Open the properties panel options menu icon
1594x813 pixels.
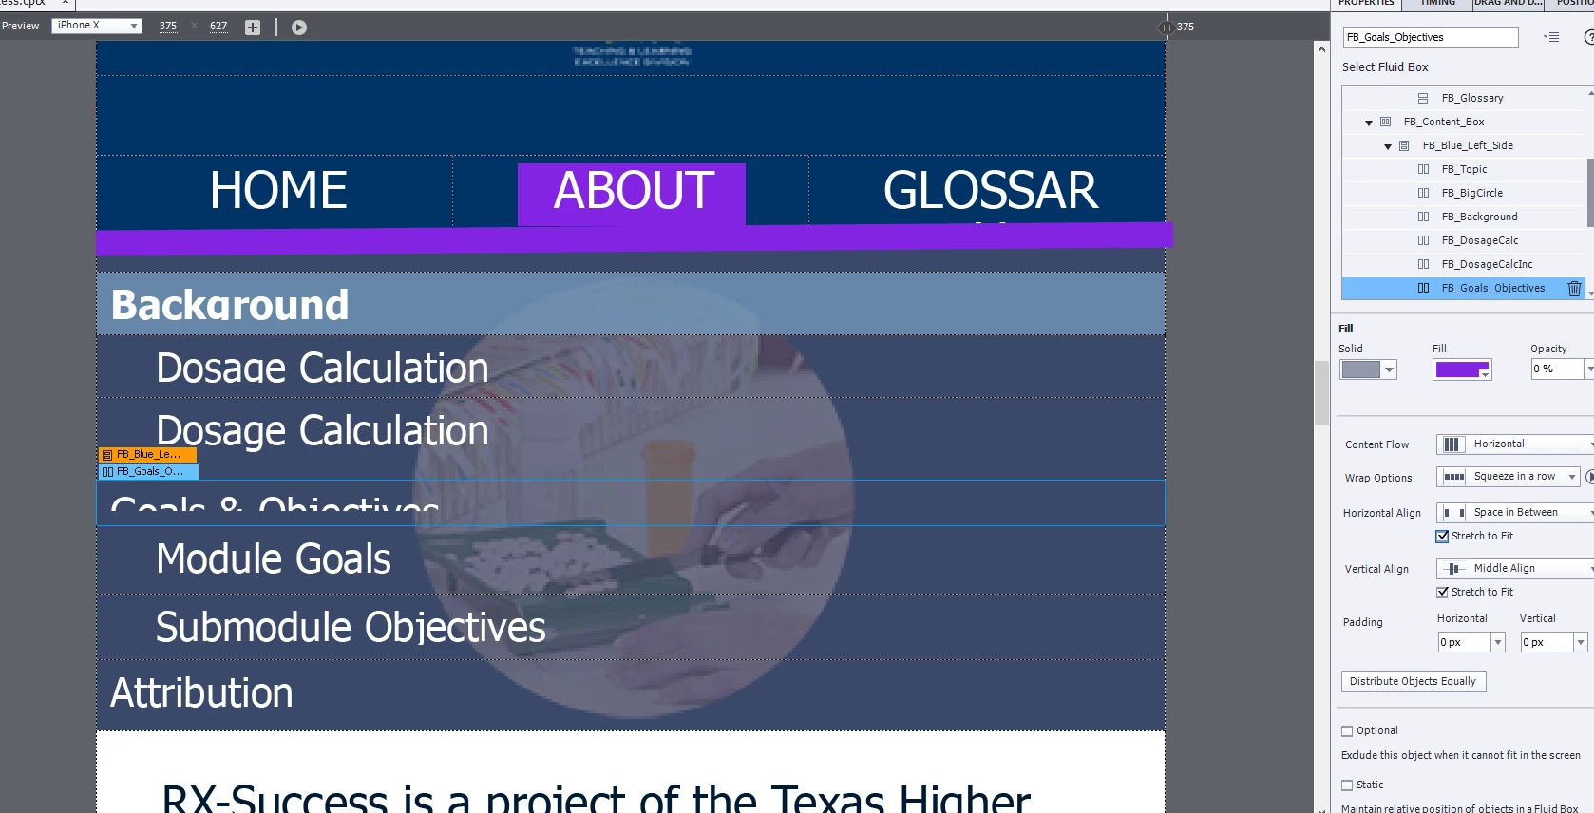coord(1551,37)
